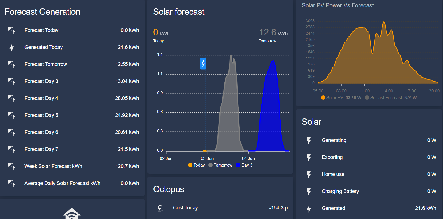The image size is (443, 219).
Task: Toggle the Today series in the chart legend
Action: pos(196,165)
